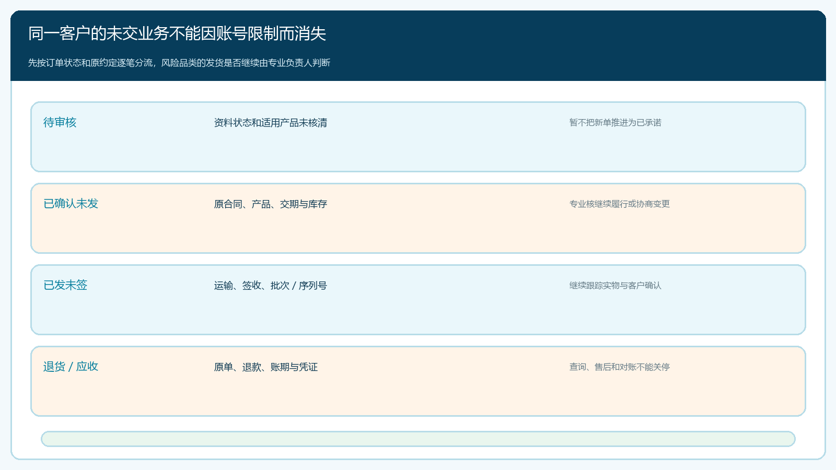This screenshot has width=836, height=470.
Task: Select the 已发未签 row label
Action: point(65,285)
